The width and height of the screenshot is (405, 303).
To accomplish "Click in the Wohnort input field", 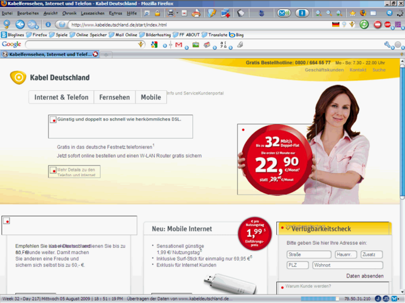I will 348,265.
